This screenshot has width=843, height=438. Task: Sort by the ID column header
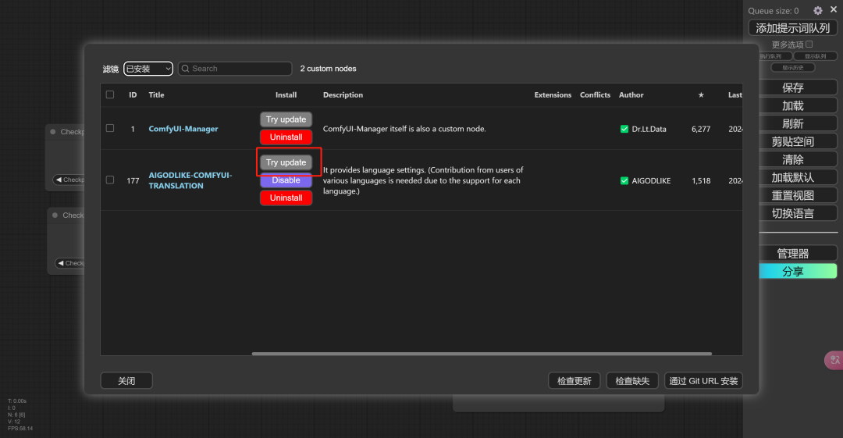click(133, 94)
